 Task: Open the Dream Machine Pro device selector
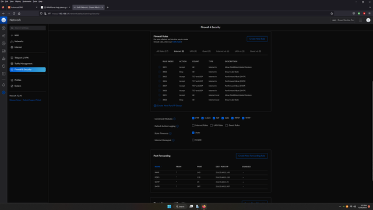click(343, 20)
